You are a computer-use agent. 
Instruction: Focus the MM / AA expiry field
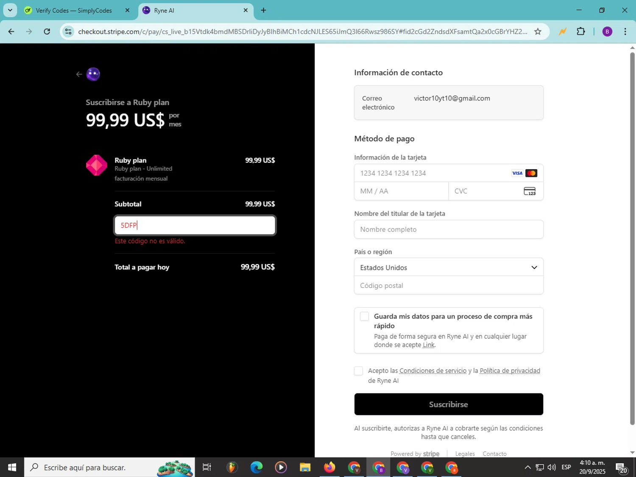401,191
